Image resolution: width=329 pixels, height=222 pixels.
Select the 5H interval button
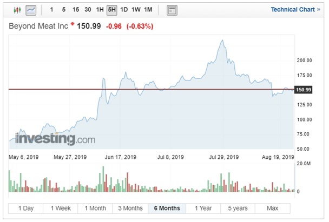coord(112,10)
